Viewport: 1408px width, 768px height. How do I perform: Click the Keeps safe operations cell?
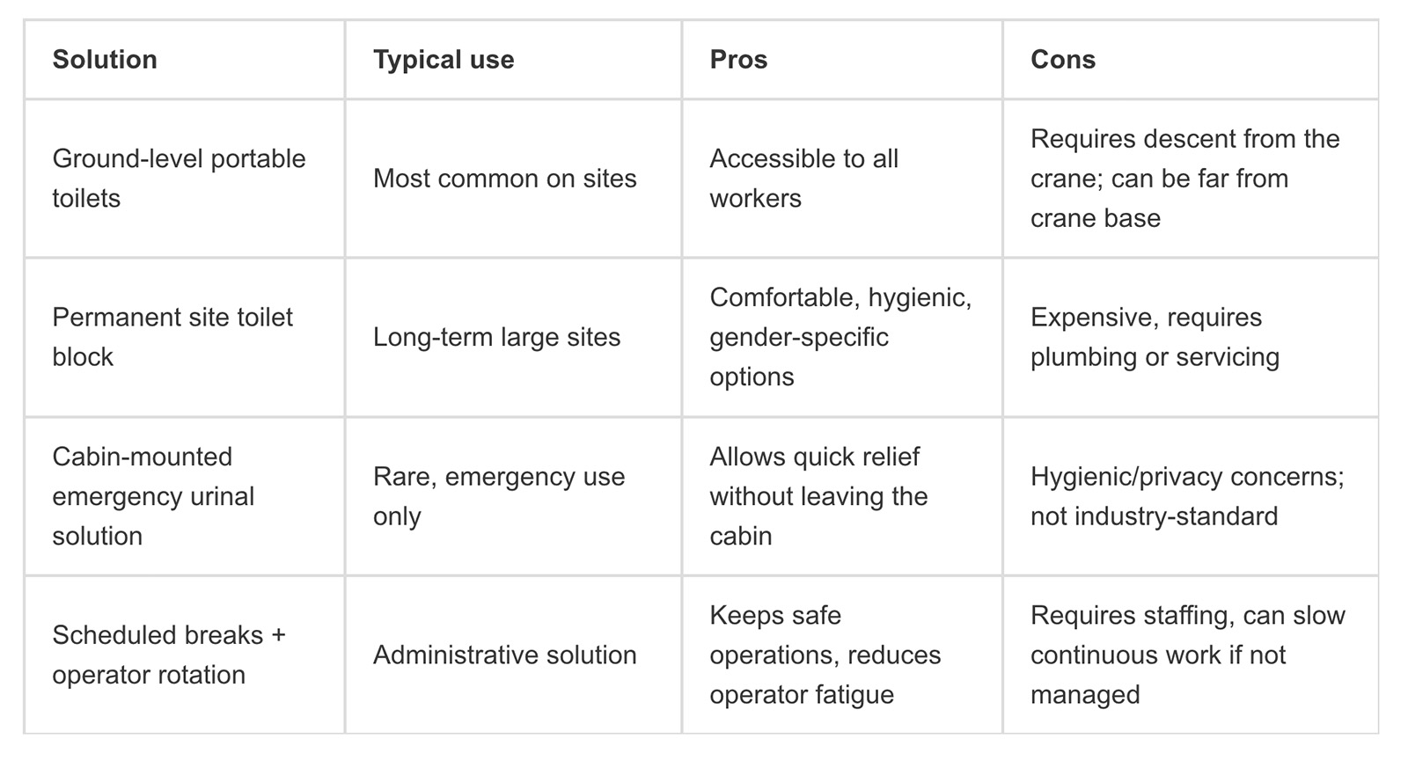click(x=825, y=655)
